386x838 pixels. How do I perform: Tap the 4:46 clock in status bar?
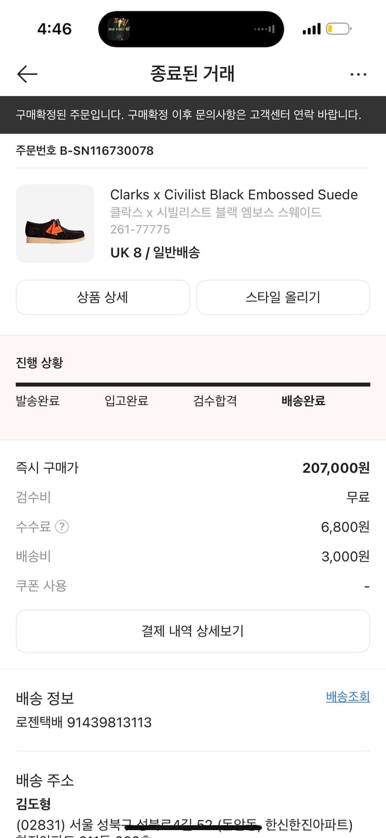point(55,29)
